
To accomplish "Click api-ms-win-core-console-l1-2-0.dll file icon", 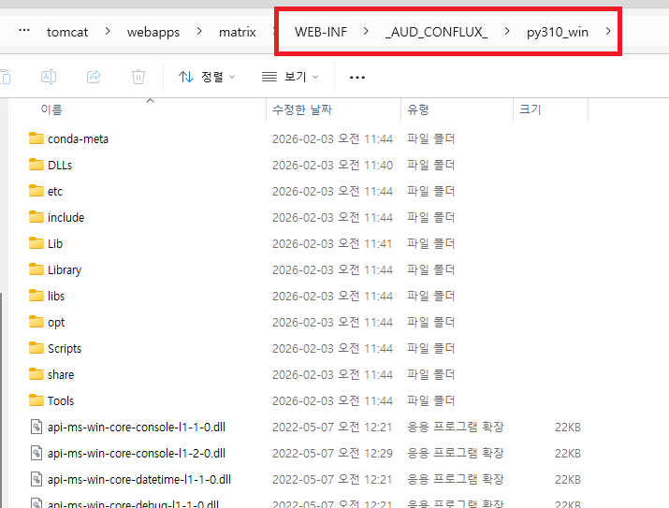I will point(36,453).
